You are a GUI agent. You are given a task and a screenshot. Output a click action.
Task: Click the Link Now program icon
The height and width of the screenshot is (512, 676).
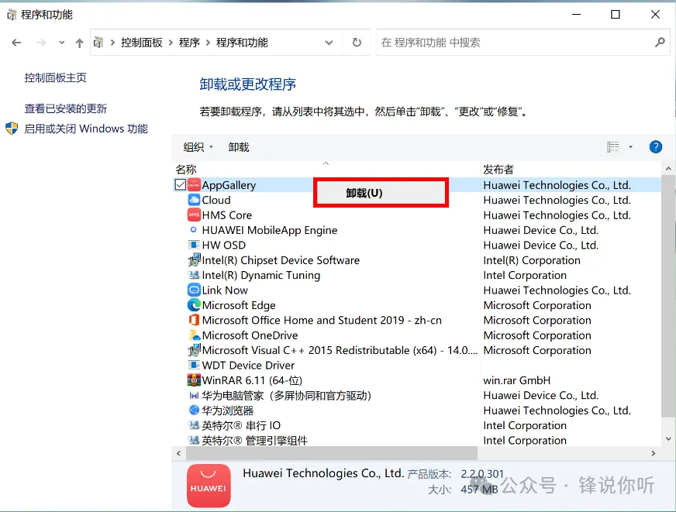[x=194, y=290]
